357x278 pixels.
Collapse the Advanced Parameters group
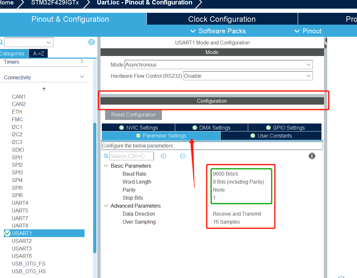pos(106,206)
